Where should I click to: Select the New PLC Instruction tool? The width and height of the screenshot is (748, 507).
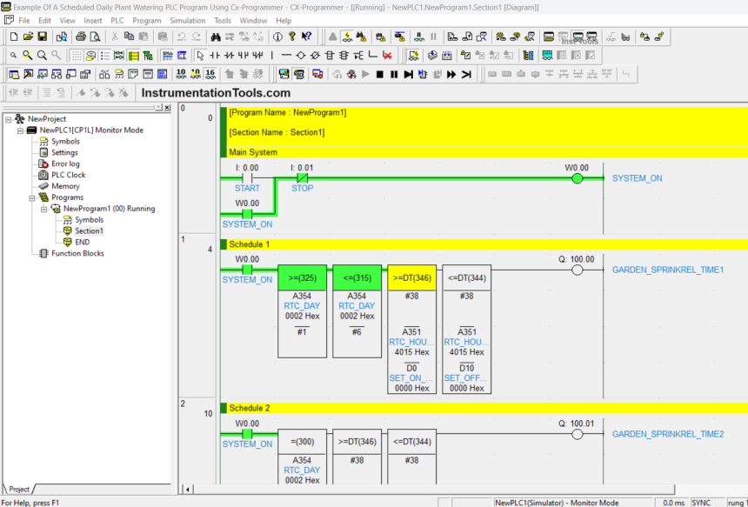tap(329, 56)
